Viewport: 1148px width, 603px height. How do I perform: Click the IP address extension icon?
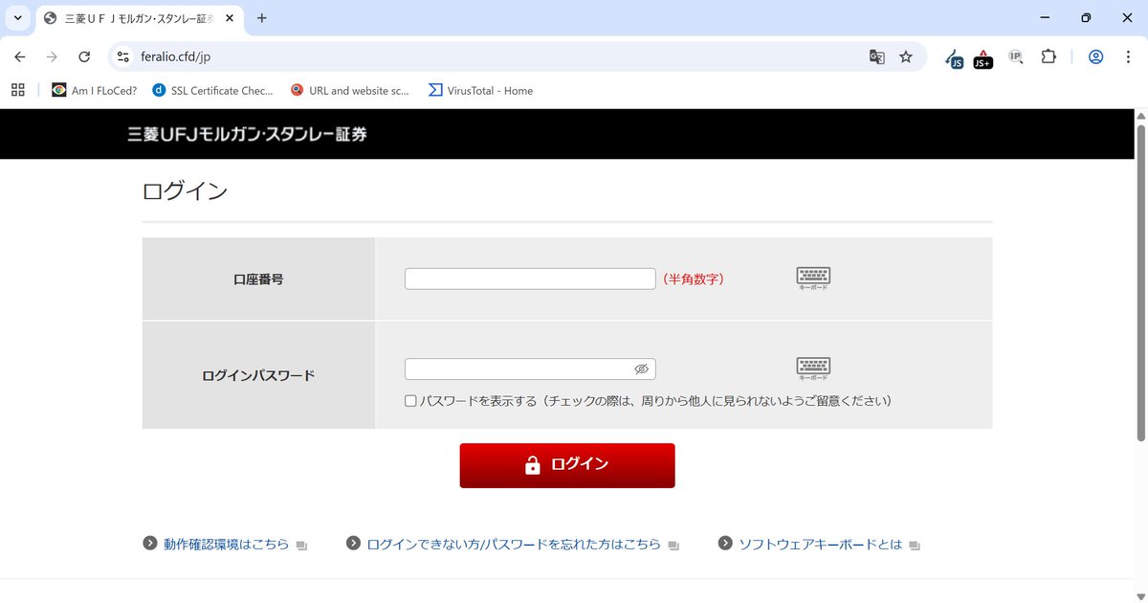point(1015,56)
